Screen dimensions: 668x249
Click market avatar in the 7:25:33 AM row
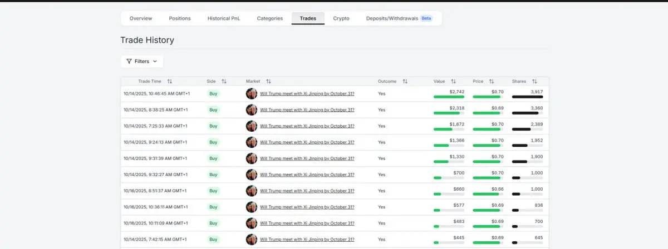(252, 126)
